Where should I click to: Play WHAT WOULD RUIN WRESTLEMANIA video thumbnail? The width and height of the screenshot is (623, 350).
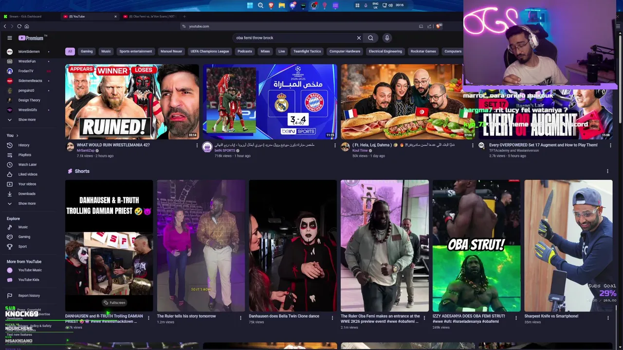[x=132, y=102]
